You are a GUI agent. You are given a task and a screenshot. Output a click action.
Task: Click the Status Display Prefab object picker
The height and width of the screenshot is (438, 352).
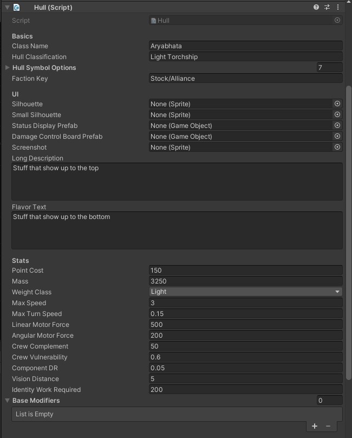tap(337, 126)
